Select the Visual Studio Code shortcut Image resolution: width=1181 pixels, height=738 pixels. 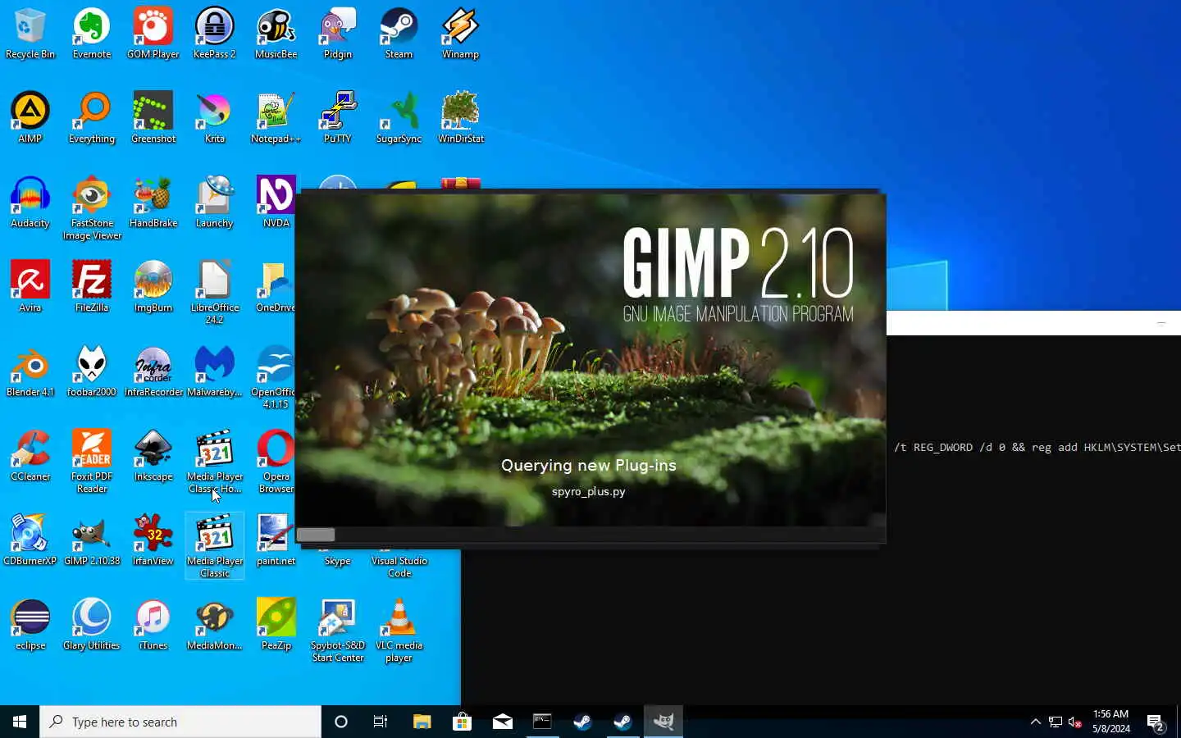tap(399, 566)
